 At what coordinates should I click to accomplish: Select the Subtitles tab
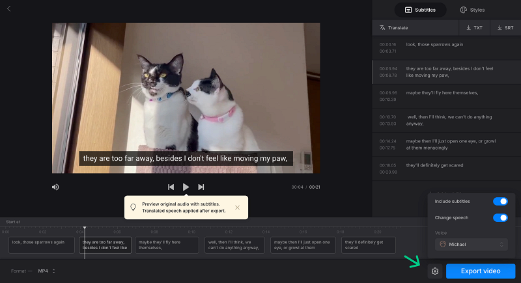point(420,10)
